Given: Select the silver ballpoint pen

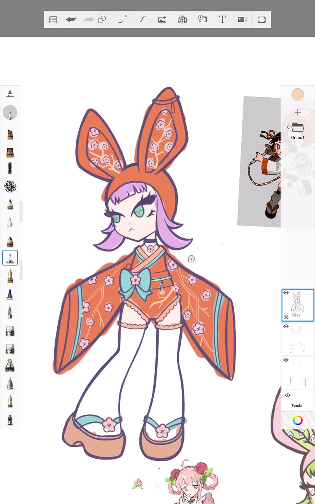Looking at the screenshot, I should (x=10, y=383).
